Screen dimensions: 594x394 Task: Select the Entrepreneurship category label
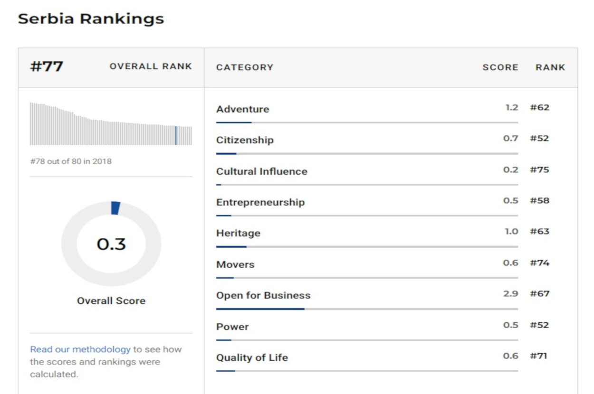pyautogui.click(x=260, y=202)
